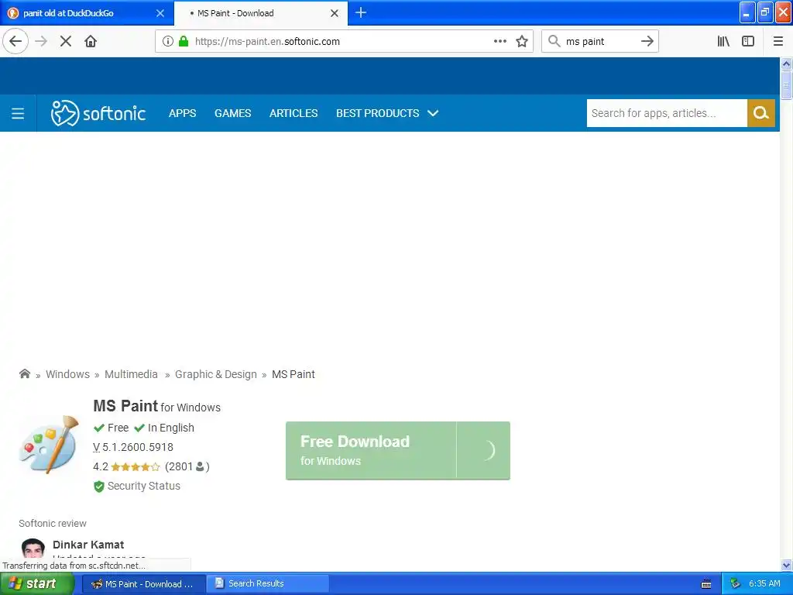Click the search bar magnifier icon

[554, 41]
